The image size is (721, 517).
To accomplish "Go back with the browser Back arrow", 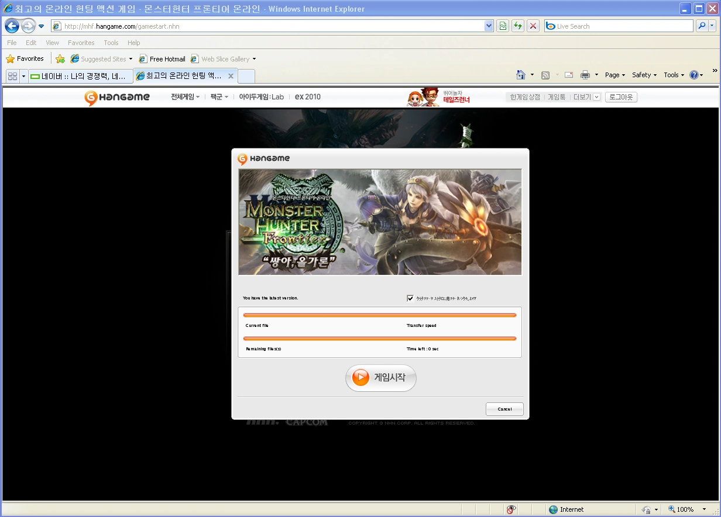I will [12, 26].
